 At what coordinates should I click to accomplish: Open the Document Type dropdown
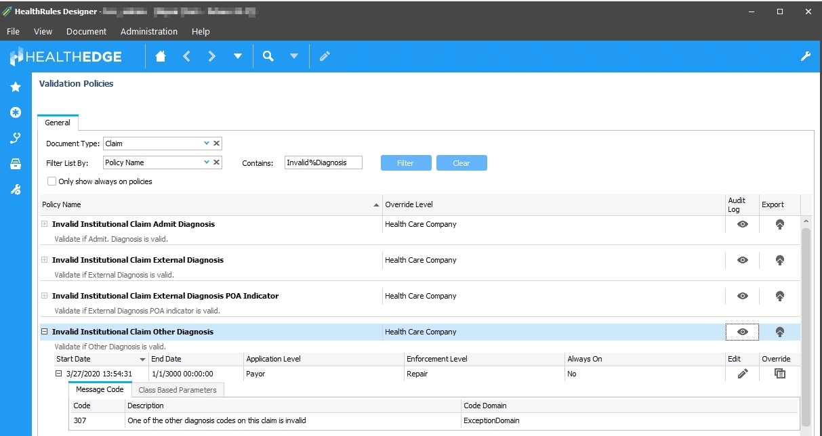pos(206,143)
